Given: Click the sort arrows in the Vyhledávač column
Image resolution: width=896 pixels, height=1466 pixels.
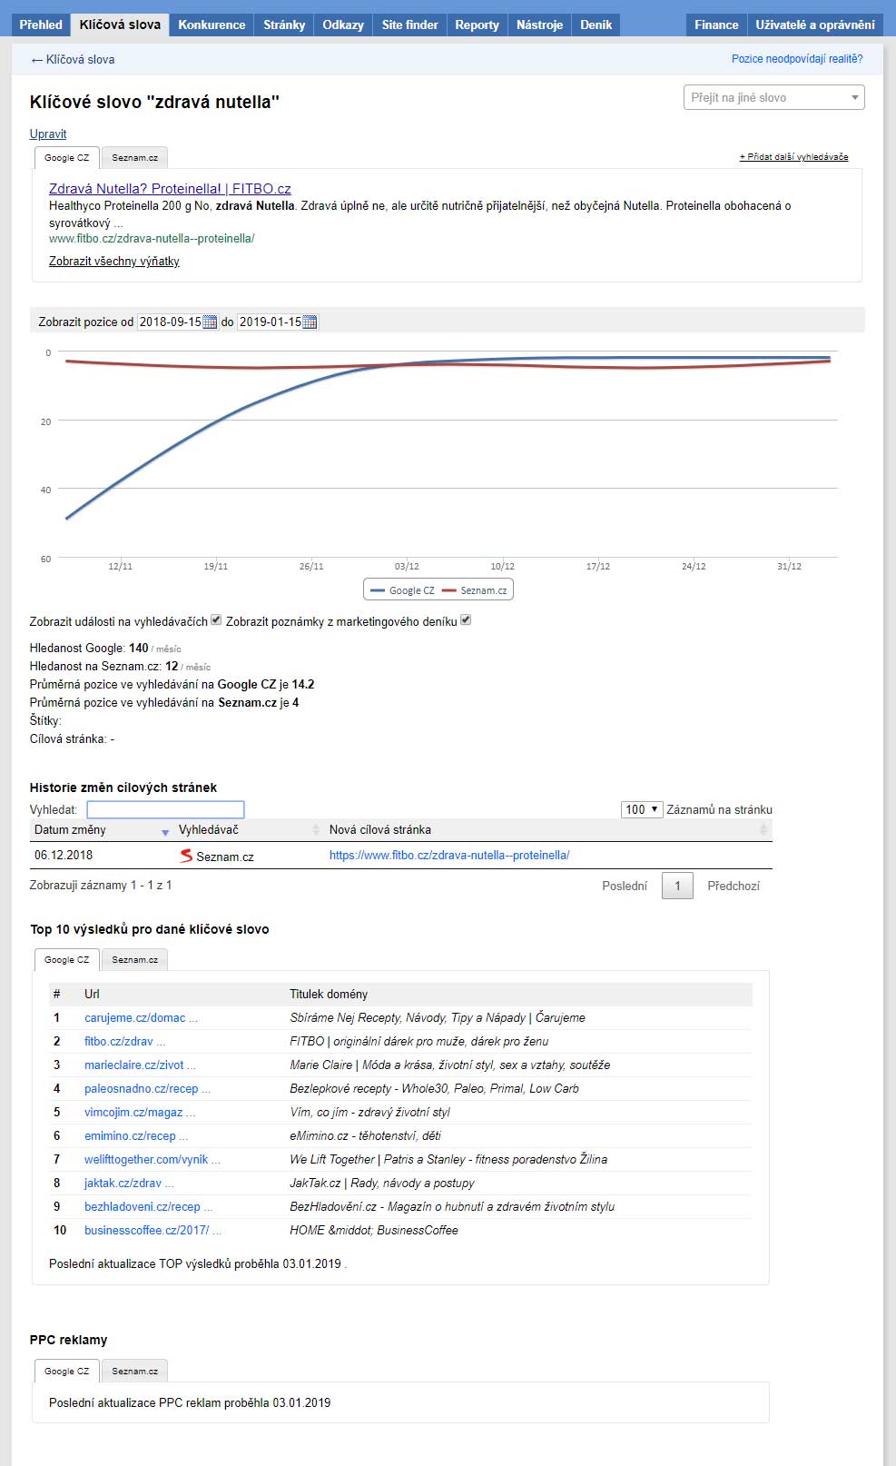Looking at the screenshot, I should coord(316,829).
